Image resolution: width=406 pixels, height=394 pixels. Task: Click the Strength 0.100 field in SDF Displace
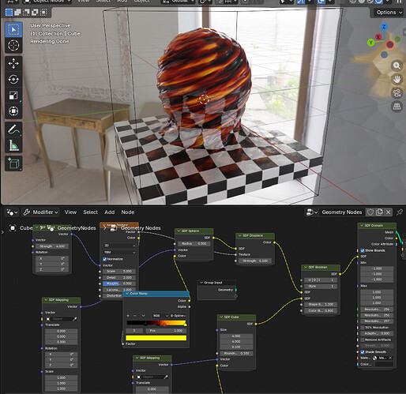point(255,261)
